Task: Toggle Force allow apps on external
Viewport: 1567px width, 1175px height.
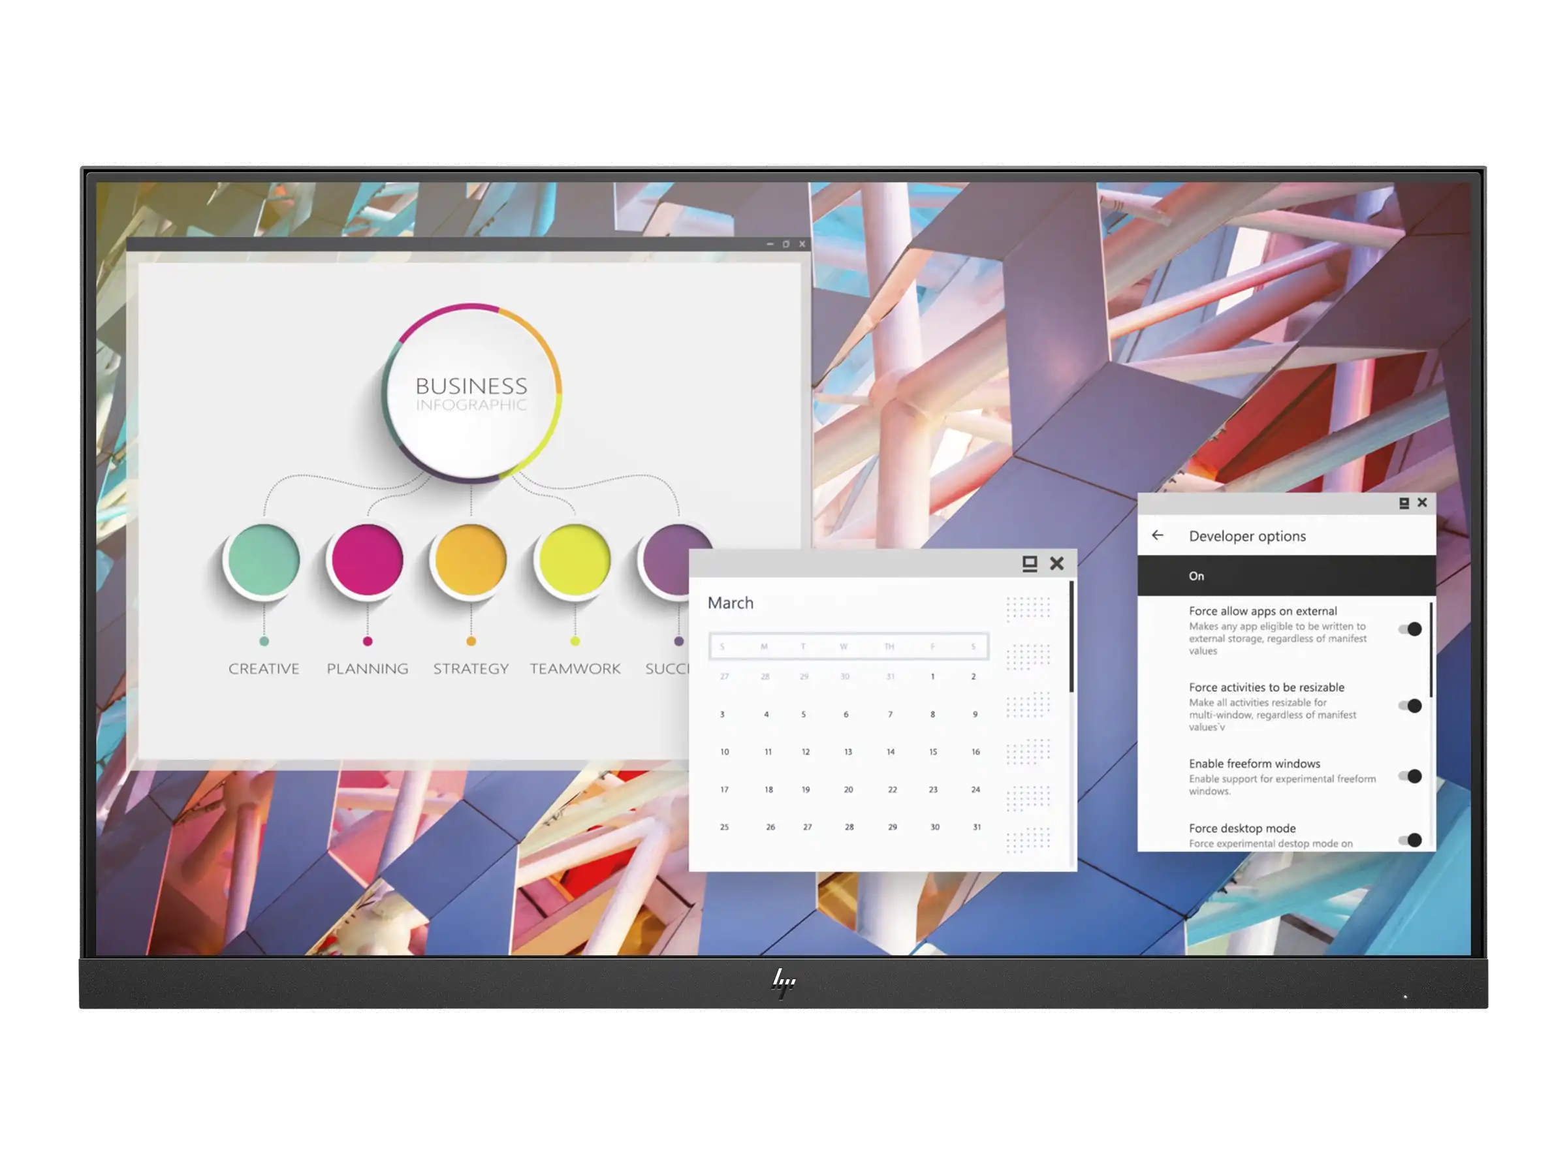Action: coord(1410,629)
